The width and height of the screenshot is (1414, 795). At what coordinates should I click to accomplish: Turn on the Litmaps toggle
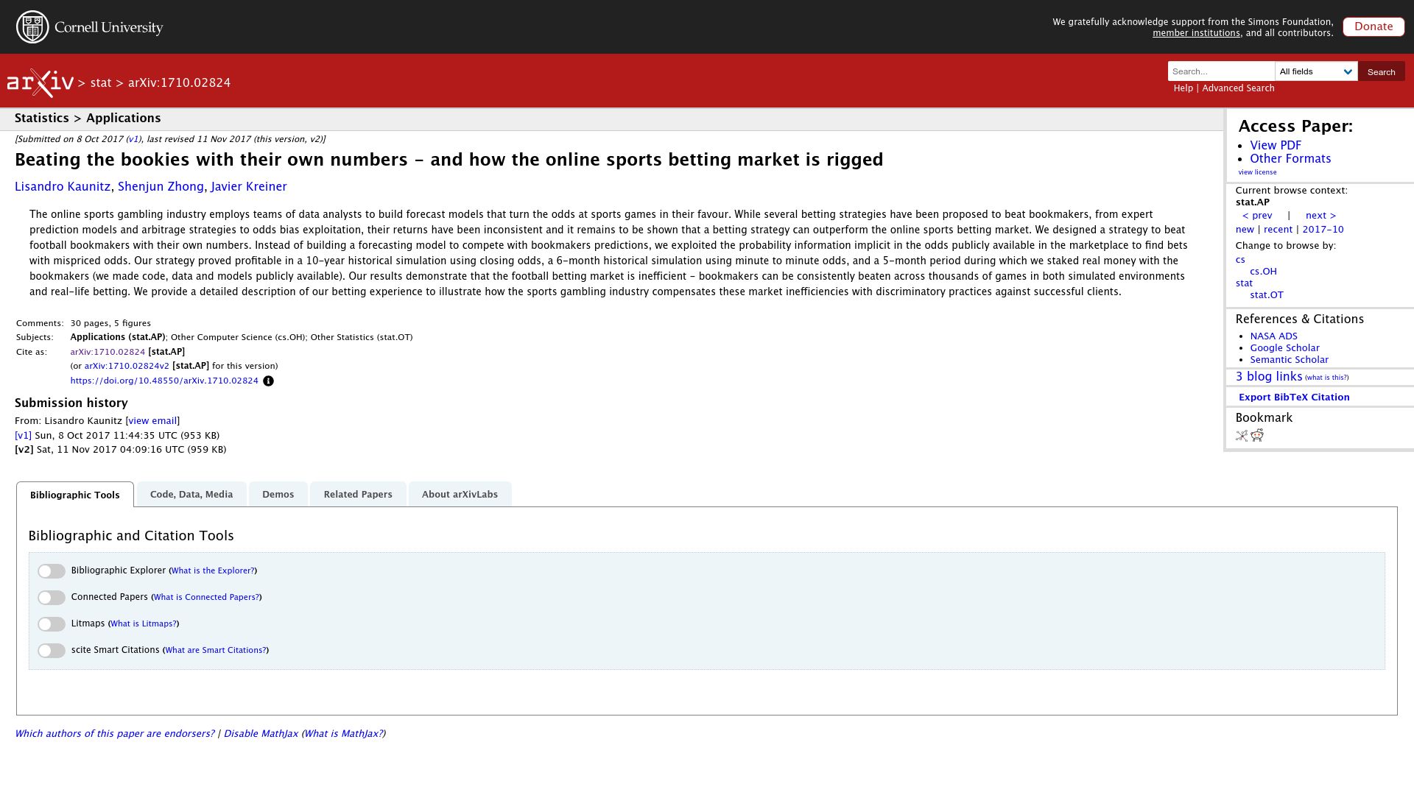pyautogui.click(x=52, y=624)
